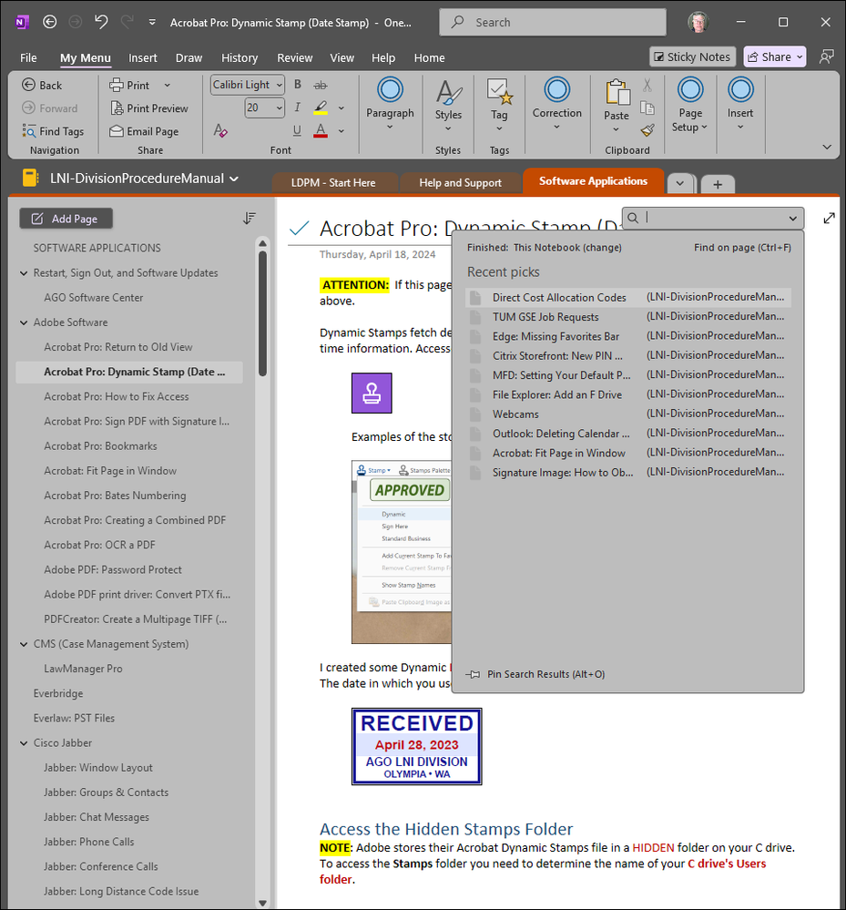Open the History ribbon tab
Screen dimensions: 846x910
(x=240, y=58)
